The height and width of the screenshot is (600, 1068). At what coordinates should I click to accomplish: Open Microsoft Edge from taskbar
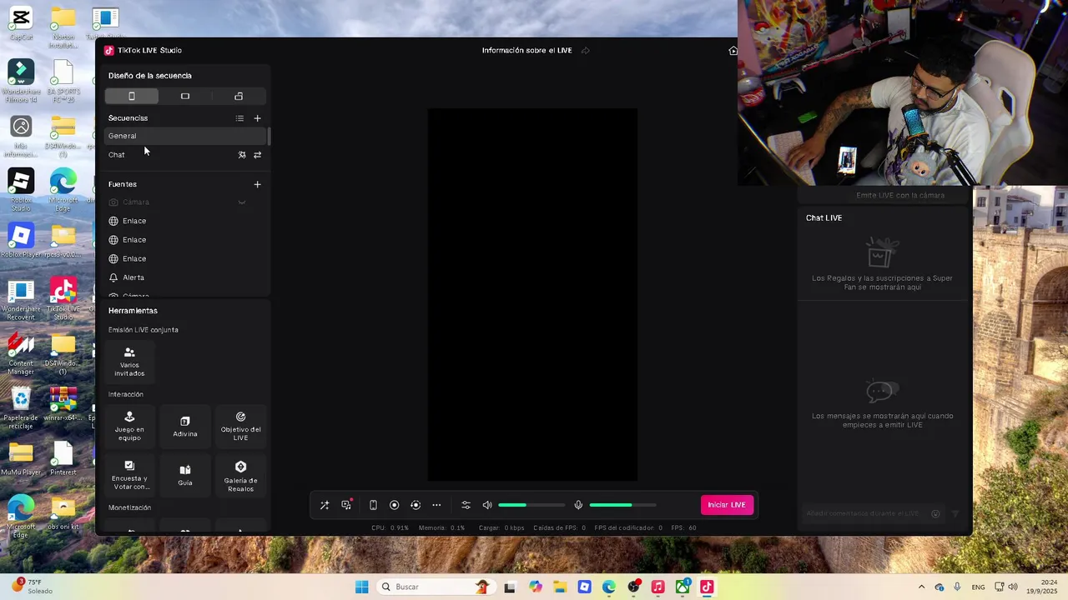click(x=608, y=587)
